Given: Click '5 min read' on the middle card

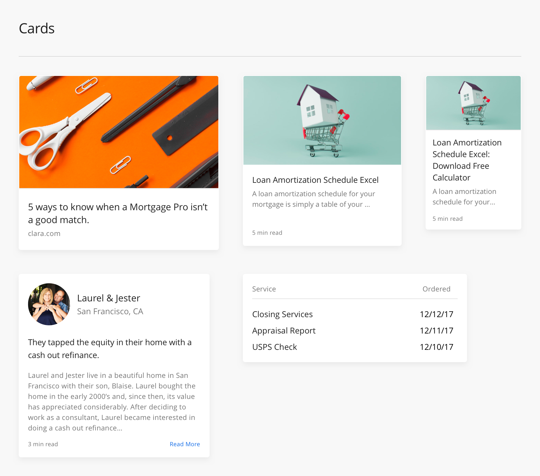Looking at the screenshot, I should [x=267, y=233].
